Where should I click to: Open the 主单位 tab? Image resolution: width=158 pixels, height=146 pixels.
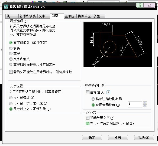point(70,16)
